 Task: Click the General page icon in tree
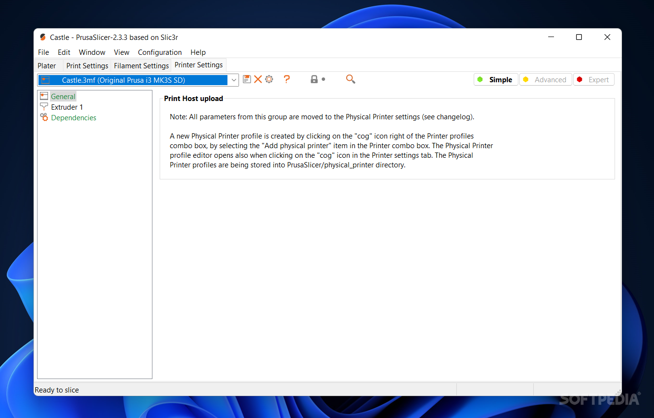click(44, 96)
